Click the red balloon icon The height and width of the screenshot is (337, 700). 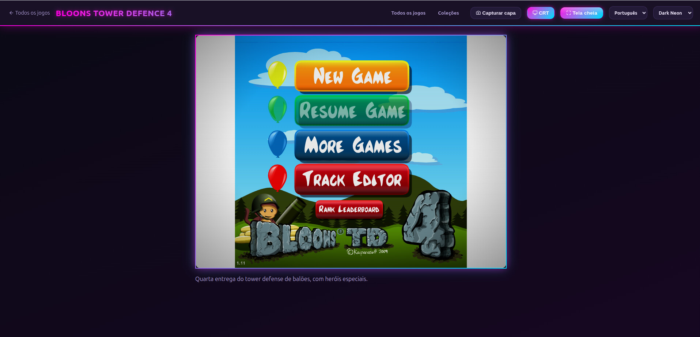click(x=277, y=177)
